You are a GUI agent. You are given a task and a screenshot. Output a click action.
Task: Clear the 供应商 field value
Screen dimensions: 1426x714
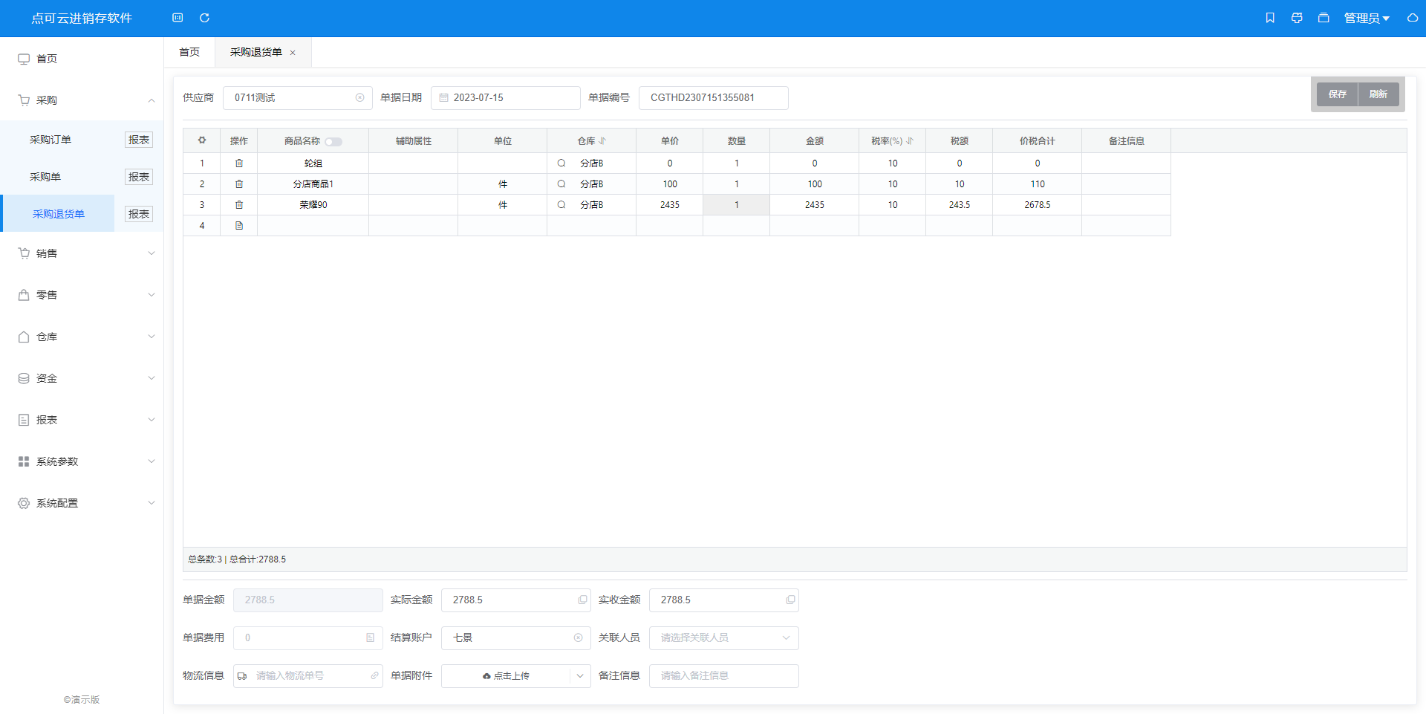coord(360,98)
